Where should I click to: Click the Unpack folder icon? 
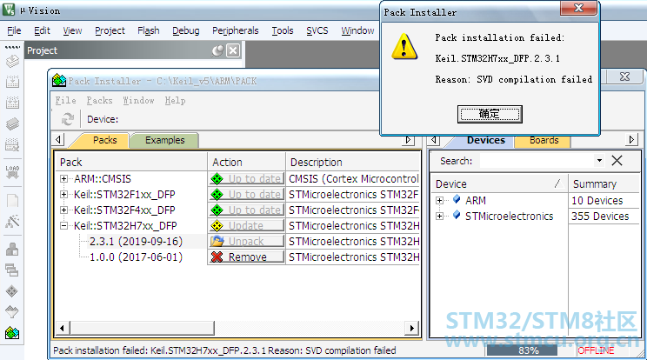(217, 241)
